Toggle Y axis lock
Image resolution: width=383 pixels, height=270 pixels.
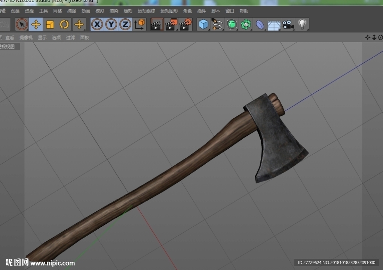coord(111,24)
